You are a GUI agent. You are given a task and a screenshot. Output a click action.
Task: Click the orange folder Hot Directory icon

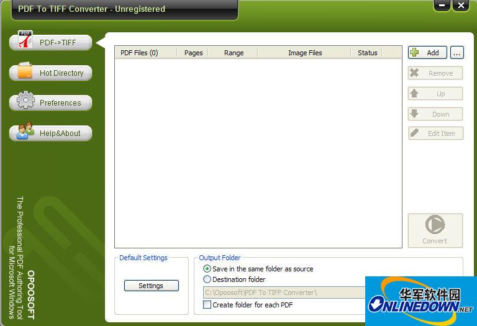pyautogui.click(x=25, y=71)
